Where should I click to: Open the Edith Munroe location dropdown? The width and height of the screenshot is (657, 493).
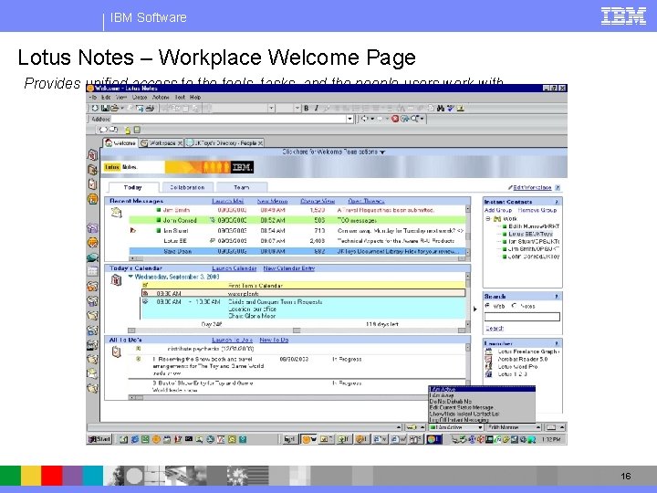[x=538, y=427]
